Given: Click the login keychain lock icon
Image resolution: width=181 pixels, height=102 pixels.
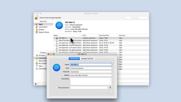Looking at the screenshot, I should (36, 24).
